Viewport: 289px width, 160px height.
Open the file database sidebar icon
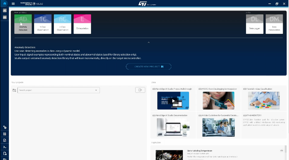[5, 153]
